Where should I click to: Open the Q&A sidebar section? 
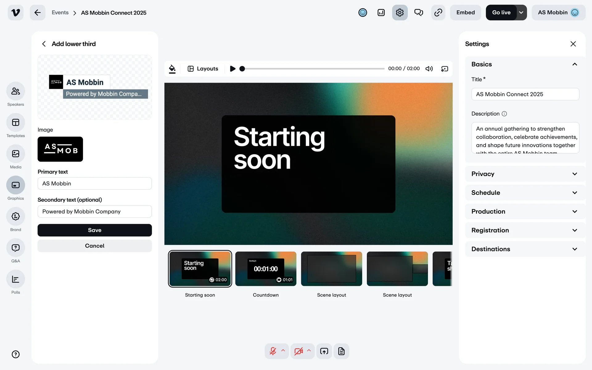click(x=15, y=248)
